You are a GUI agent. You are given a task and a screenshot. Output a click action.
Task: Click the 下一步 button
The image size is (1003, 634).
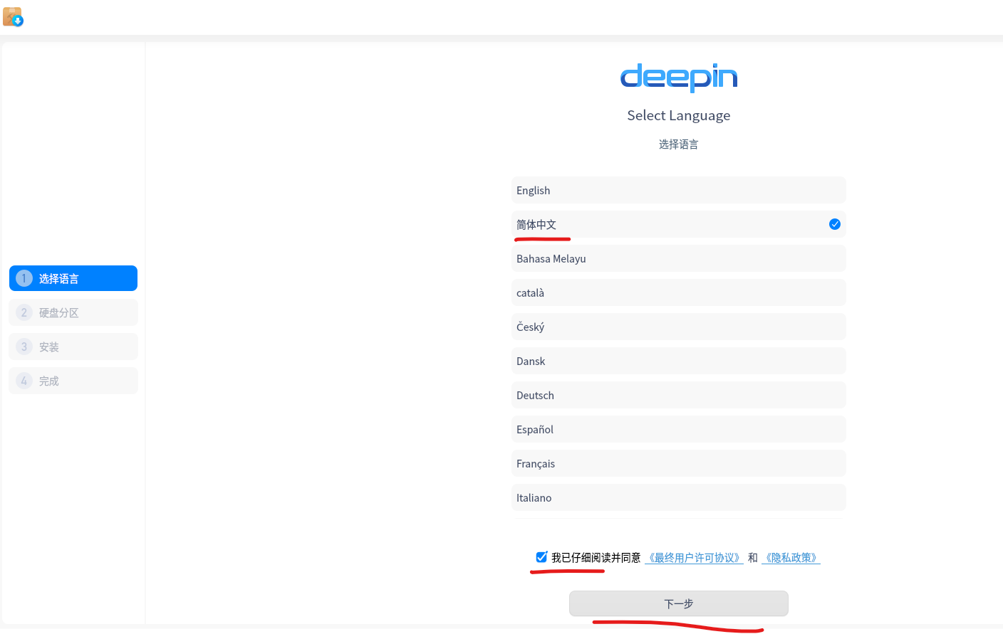tap(678, 603)
